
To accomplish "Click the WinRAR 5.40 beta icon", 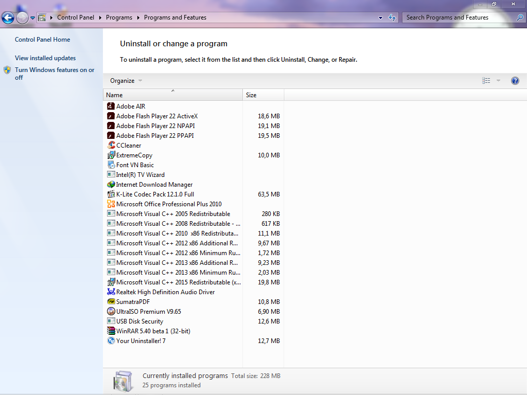I will 111,331.
